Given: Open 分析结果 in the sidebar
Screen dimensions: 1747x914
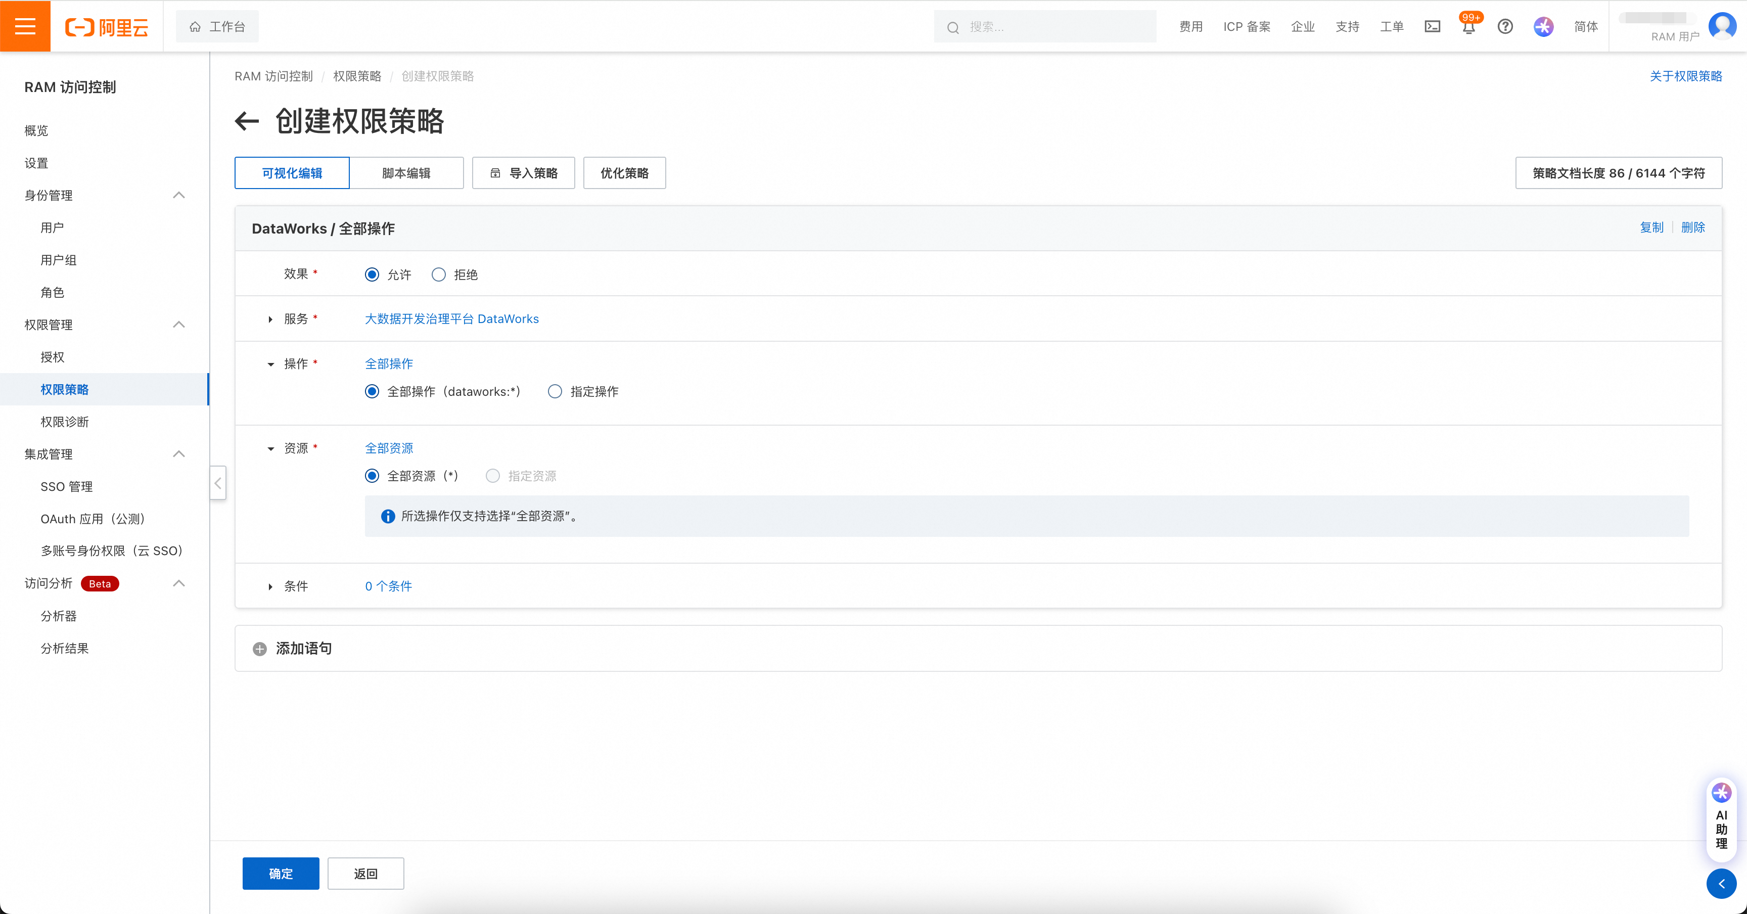Looking at the screenshot, I should point(64,648).
